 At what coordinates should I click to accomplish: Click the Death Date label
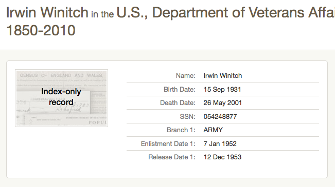[178, 103]
